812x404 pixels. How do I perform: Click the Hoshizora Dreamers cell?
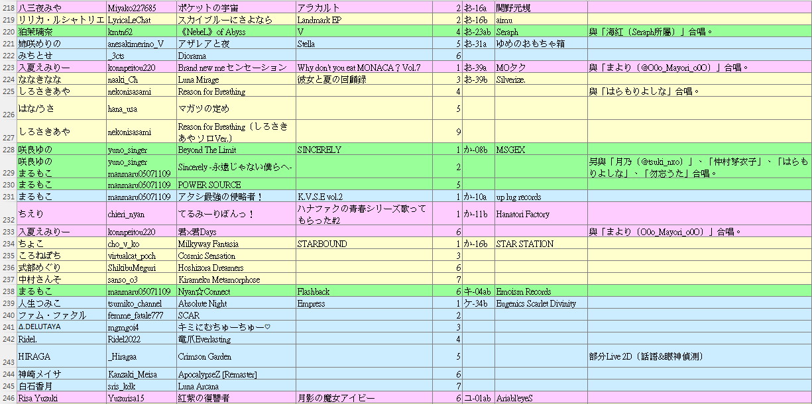coord(235,268)
